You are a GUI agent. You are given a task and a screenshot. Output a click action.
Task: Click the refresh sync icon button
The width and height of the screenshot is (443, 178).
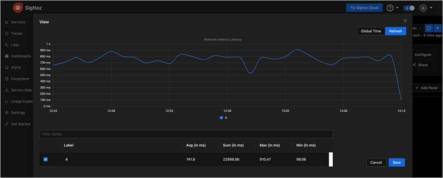[429, 28]
